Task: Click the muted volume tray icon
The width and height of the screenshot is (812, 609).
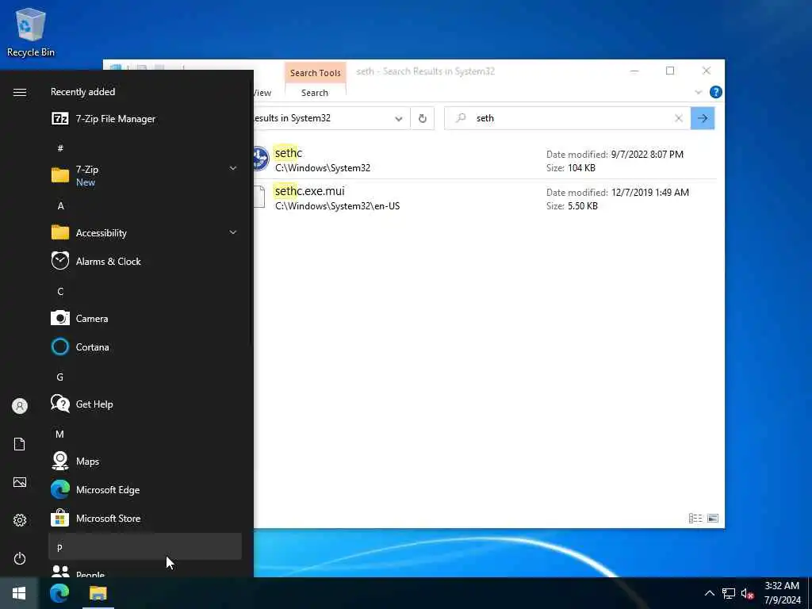Action: [x=747, y=593]
